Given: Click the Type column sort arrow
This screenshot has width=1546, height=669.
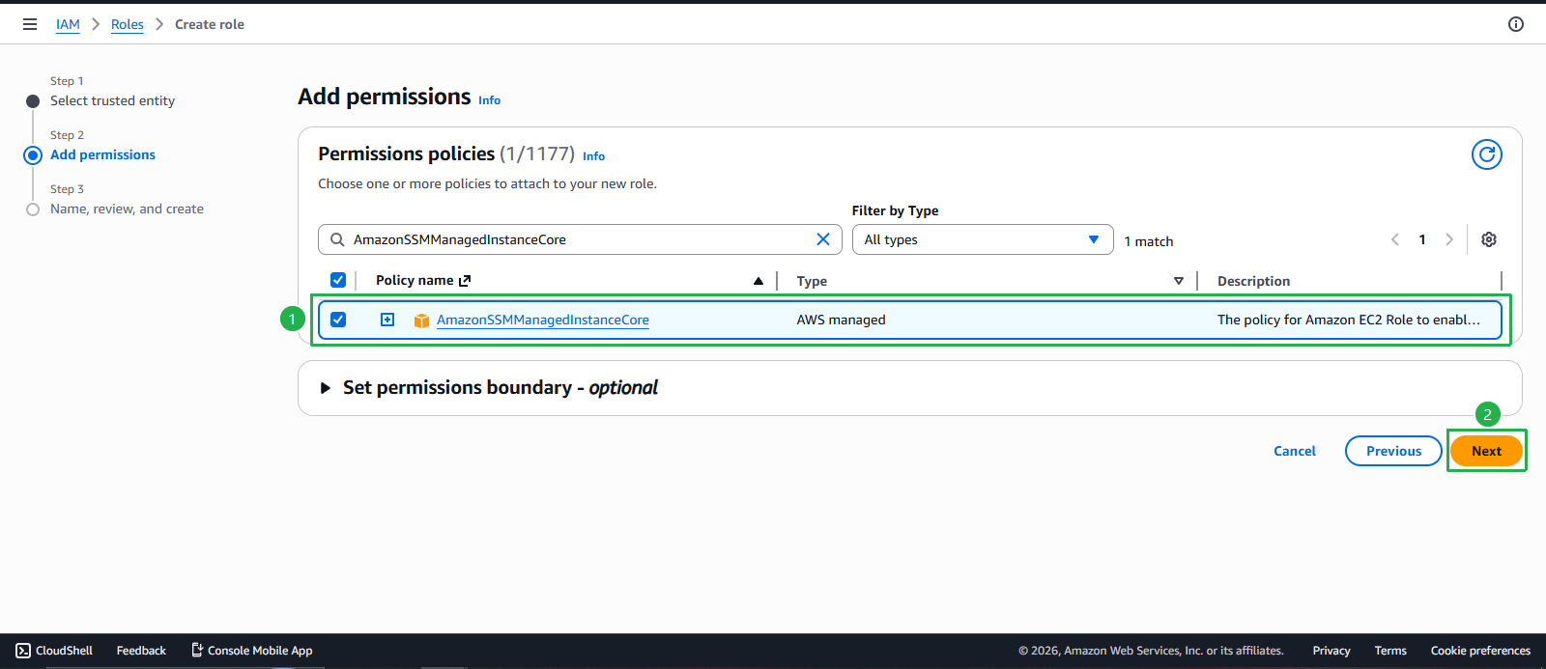Looking at the screenshot, I should (x=1179, y=281).
